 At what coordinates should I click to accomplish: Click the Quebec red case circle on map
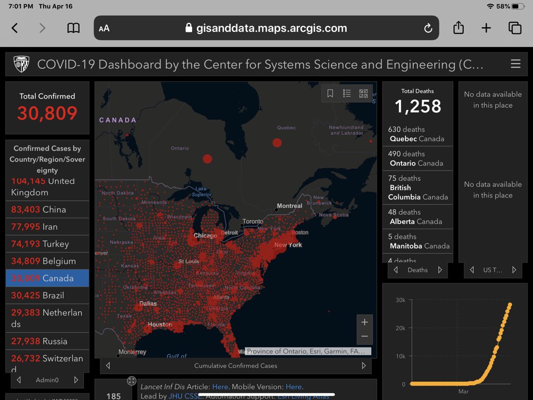tap(277, 143)
